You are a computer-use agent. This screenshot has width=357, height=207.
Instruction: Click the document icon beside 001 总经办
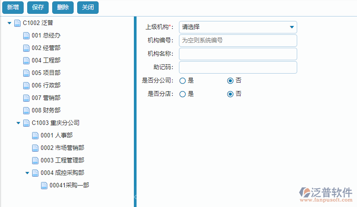coord(26,35)
